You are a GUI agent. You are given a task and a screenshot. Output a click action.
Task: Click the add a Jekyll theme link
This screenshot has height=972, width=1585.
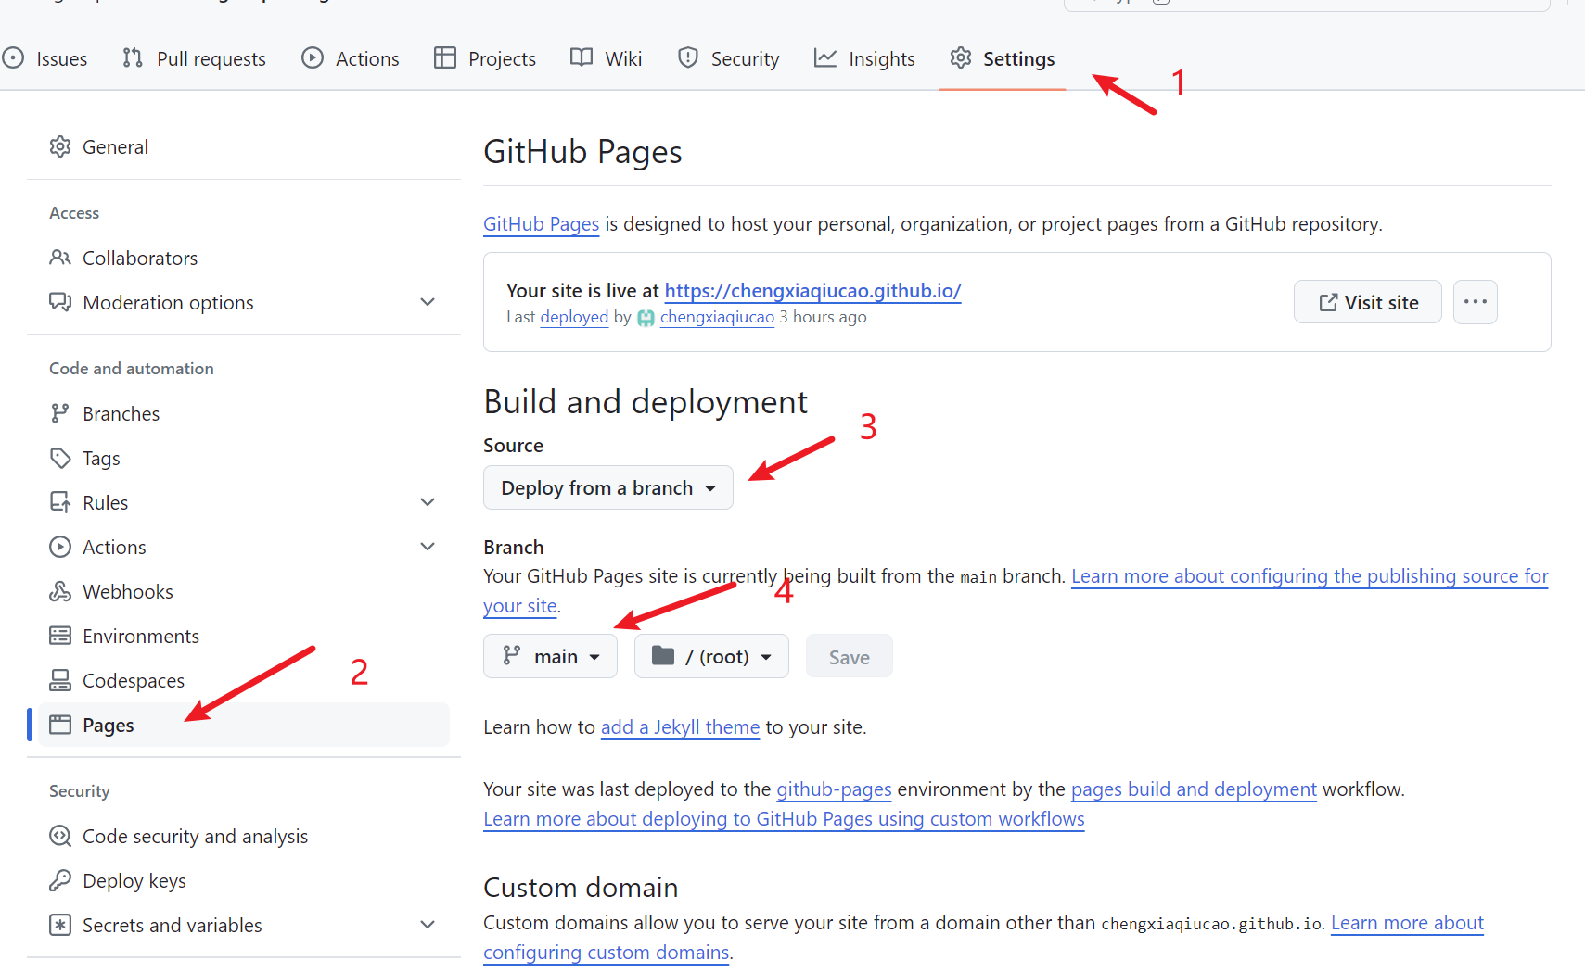pos(680,726)
